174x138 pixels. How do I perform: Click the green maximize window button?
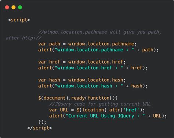click(20, 7)
